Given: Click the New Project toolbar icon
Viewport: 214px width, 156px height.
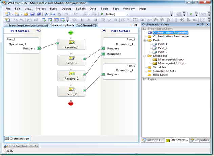Looking at the screenshot, I should pyautogui.click(x=8, y=14).
